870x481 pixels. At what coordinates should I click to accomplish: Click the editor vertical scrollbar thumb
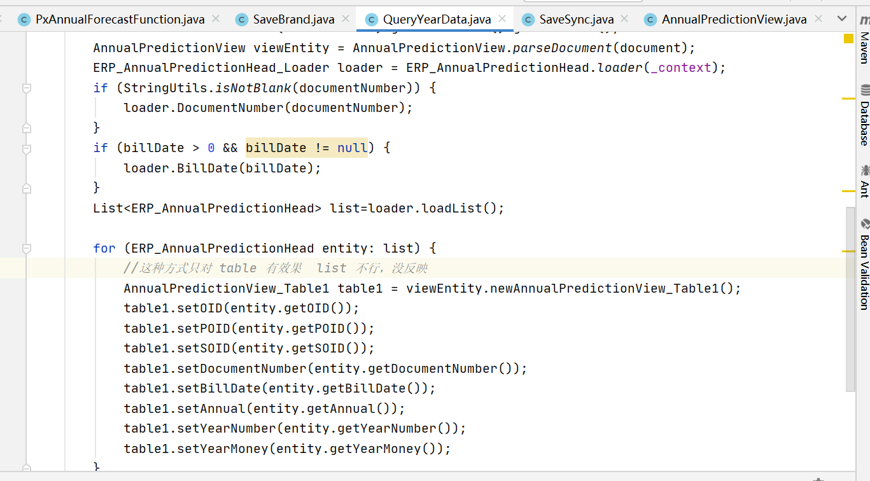(850, 299)
